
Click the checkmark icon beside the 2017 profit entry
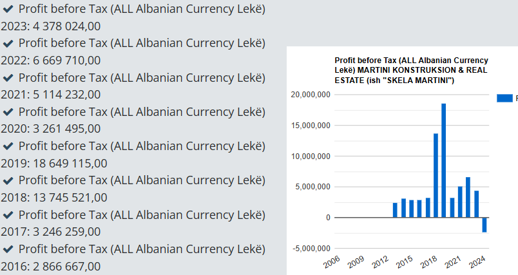[9, 214]
